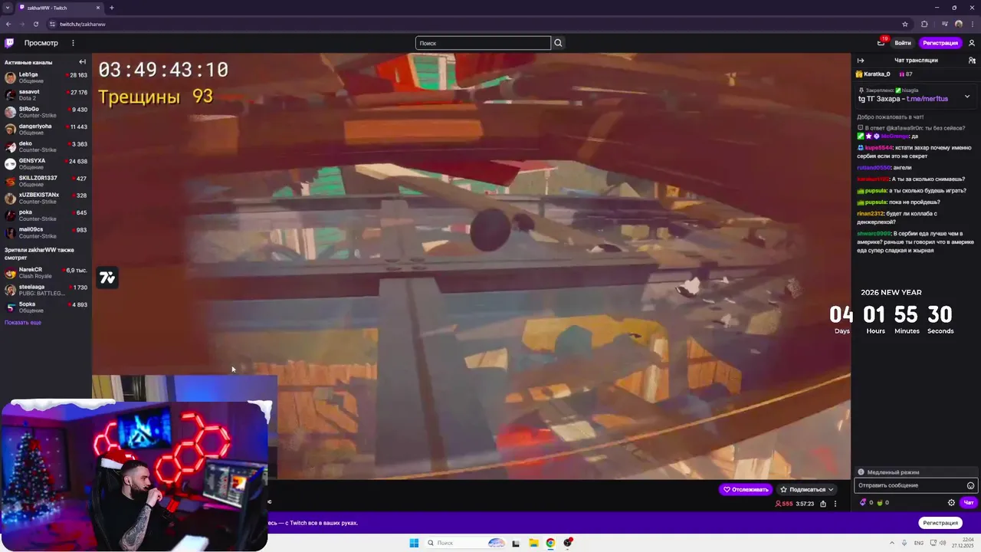The height and width of the screenshot is (552, 981).
Task: Open deko Counter-Strike channel
Action: pyautogui.click(x=45, y=146)
